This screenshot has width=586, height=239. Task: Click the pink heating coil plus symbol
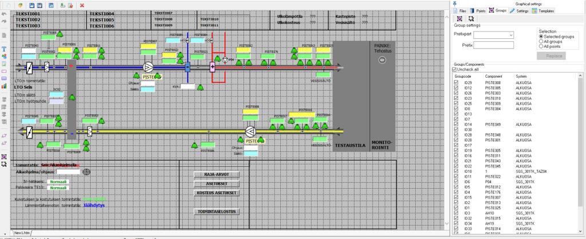click(x=212, y=67)
